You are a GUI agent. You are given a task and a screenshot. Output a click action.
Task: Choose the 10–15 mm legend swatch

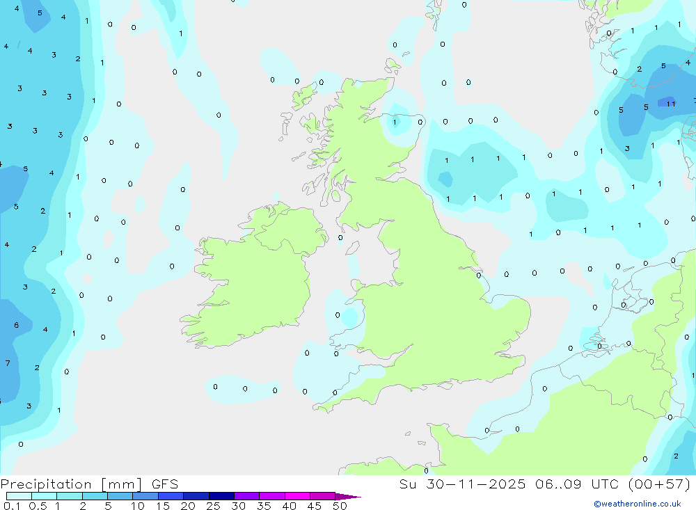tap(145, 496)
